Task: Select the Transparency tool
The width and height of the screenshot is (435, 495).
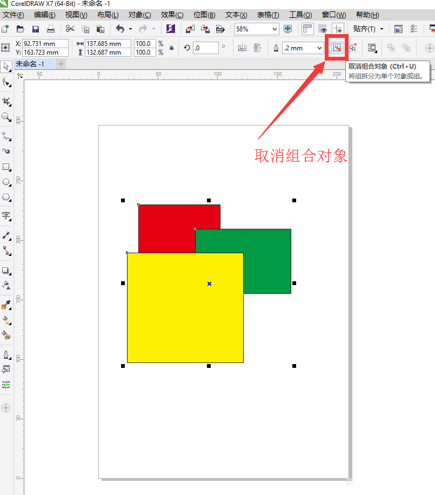Action: point(6,286)
